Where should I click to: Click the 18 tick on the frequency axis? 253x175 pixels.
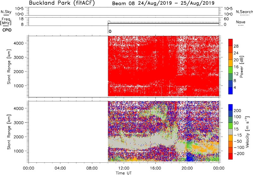tap(21, 19)
